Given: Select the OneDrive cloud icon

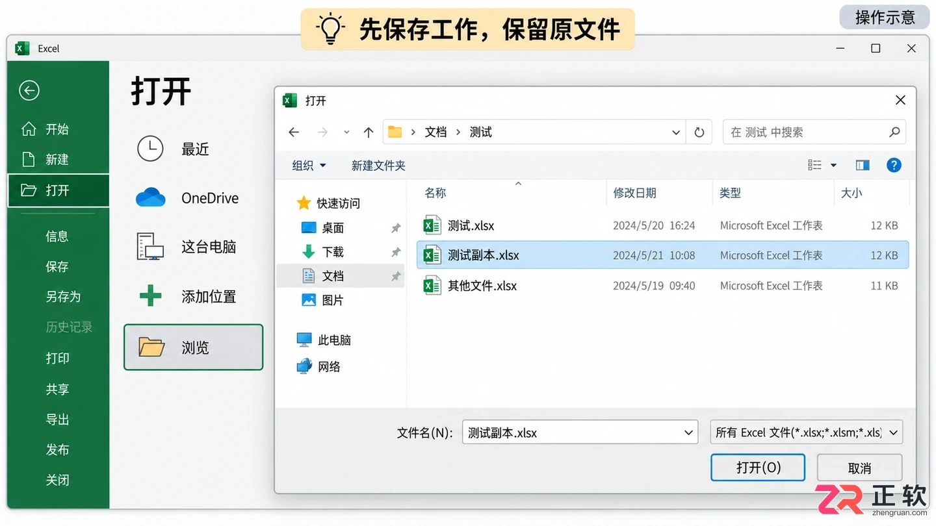Looking at the screenshot, I should [x=151, y=197].
